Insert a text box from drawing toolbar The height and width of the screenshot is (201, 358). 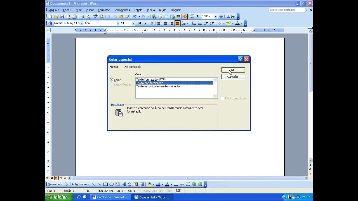(117, 184)
